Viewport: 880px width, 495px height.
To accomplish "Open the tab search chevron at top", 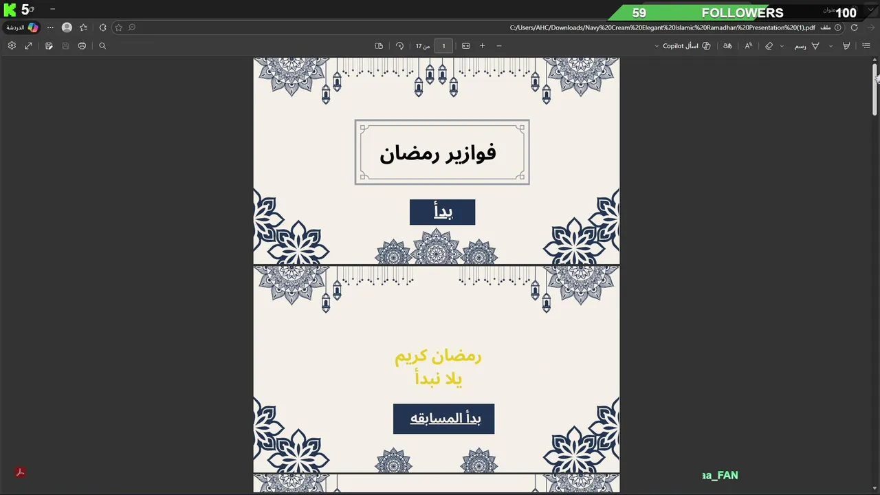I will 872,10.
